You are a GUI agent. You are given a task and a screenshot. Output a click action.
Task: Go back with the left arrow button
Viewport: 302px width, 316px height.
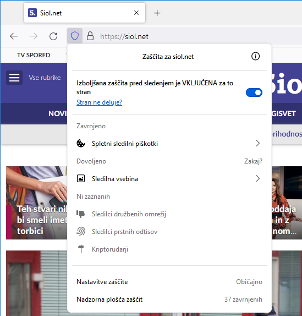pos(14,36)
